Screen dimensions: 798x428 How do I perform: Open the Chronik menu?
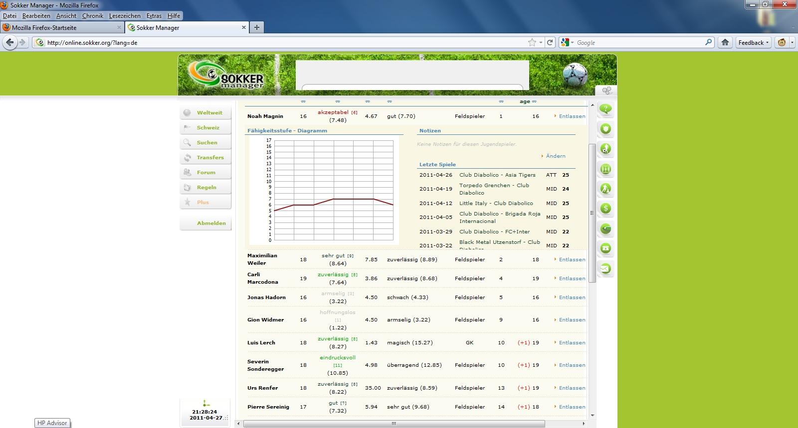click(x=92, y=16)
